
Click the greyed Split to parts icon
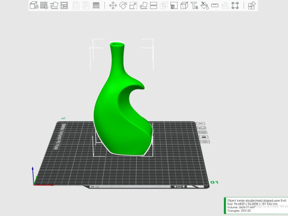86,5
